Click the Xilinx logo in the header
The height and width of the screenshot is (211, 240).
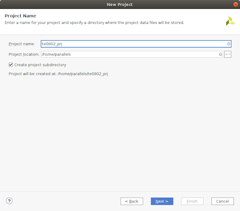tap(230, 21)
